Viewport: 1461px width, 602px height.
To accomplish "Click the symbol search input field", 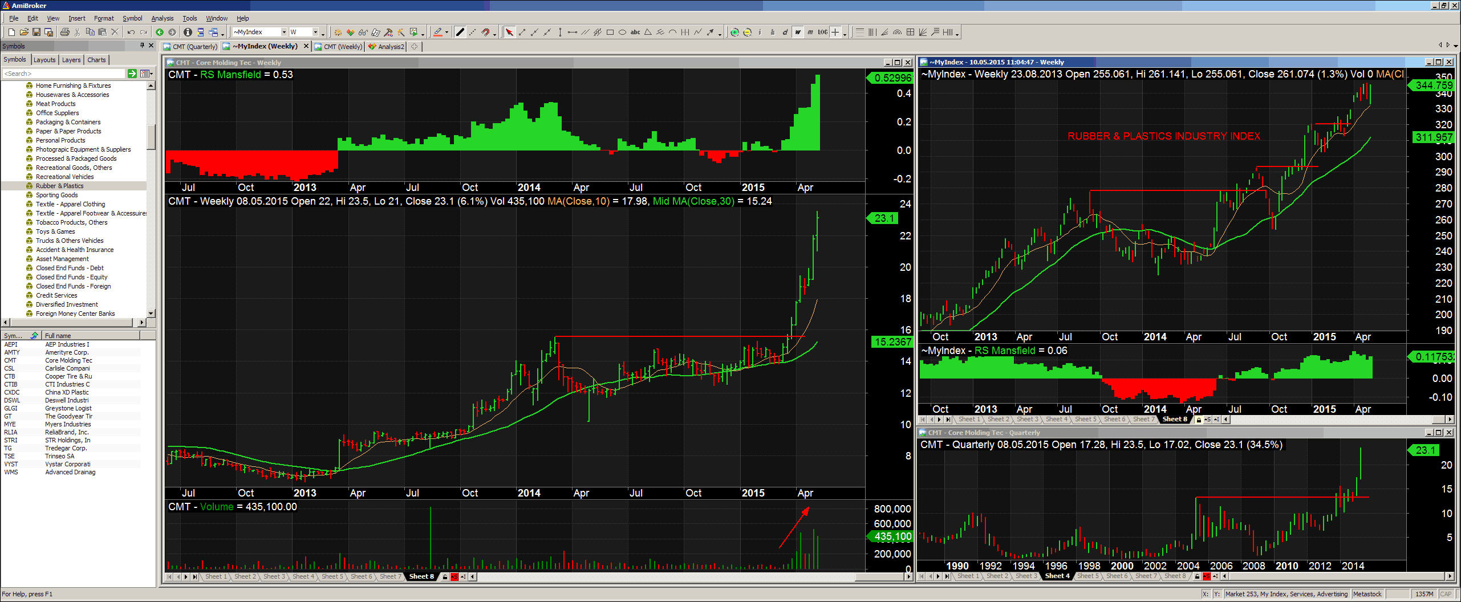I will pyautogui.click(x=64, y=74).
